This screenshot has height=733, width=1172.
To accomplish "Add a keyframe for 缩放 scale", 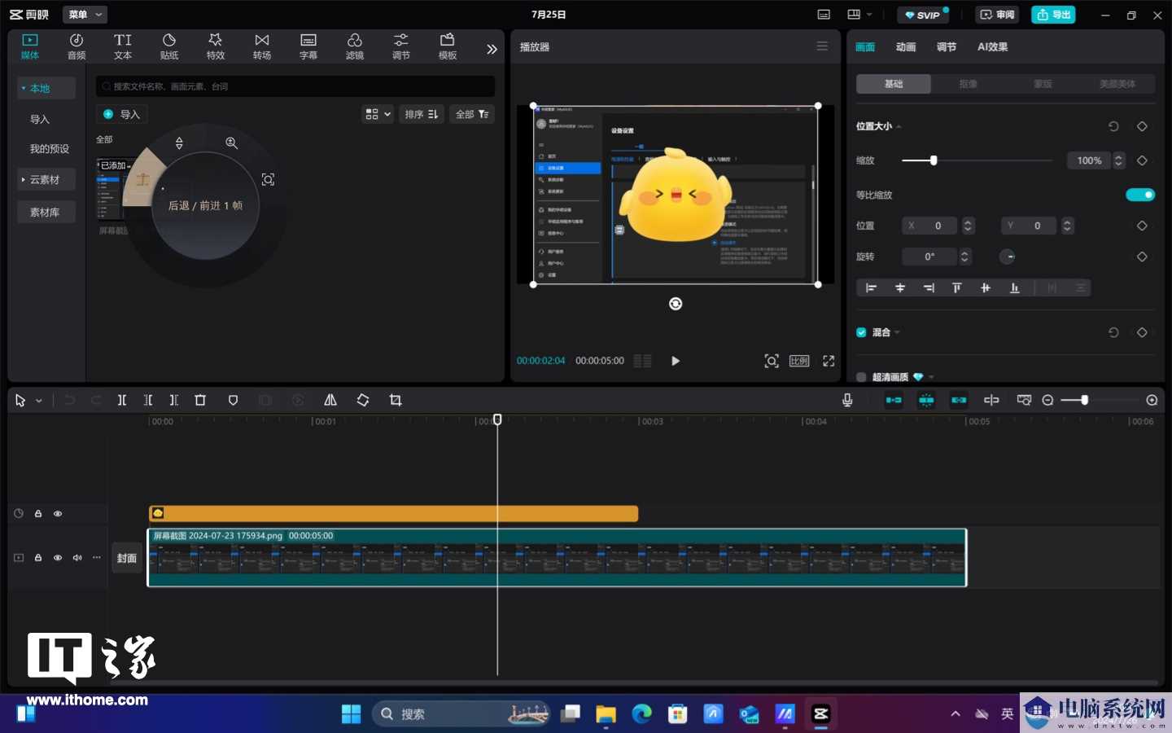I will click(1142, 160).
